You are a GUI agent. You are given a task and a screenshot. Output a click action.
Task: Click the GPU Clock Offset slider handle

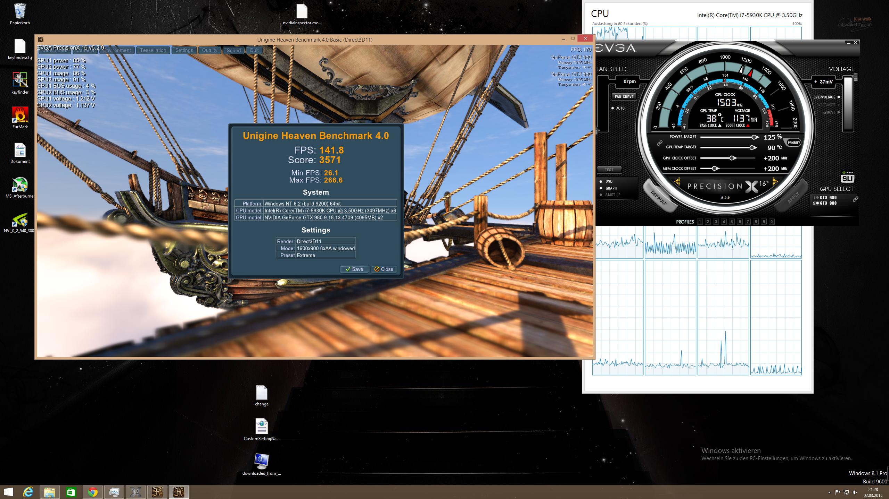[732, 158]
